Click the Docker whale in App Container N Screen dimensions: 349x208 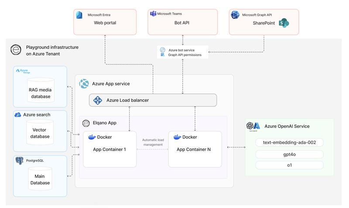click(177, 137)
